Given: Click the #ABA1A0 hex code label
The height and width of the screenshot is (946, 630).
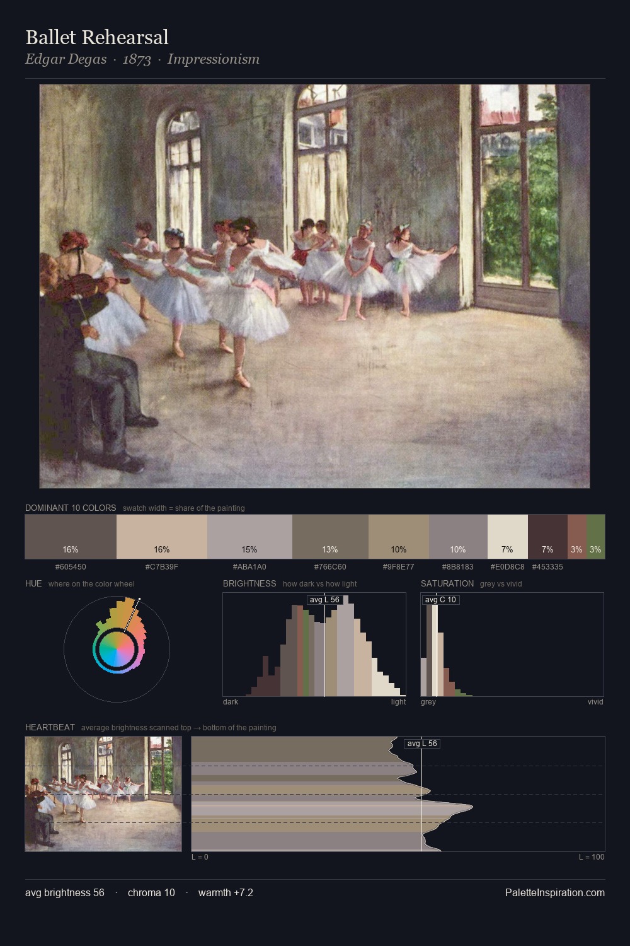Looking at the screenshot, I should click(249, 567).
